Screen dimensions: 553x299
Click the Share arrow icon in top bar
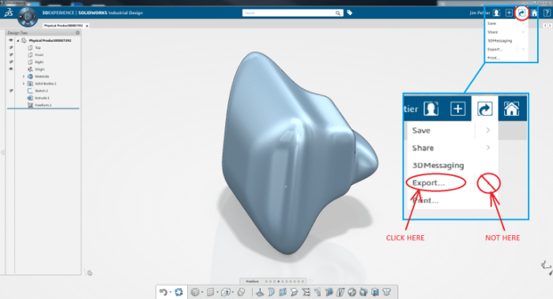(x=521, y=13)
